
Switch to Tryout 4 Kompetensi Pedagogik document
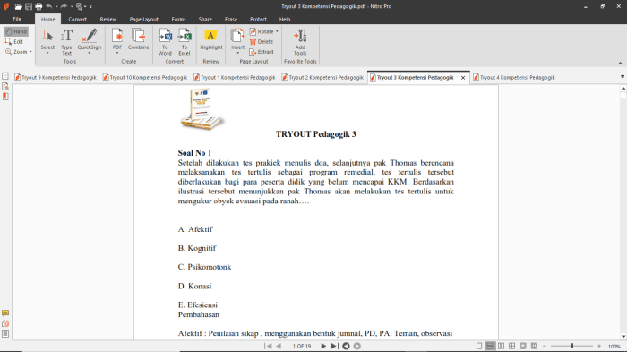point(514,78)
